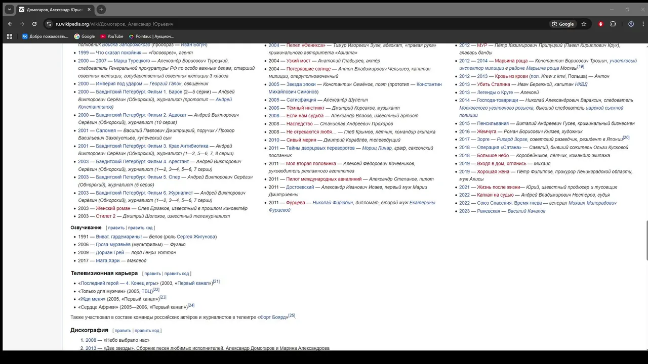This screenshot has width=648, height=364.
Task: Expand the tab search dropdown
Action: [9, 10]
